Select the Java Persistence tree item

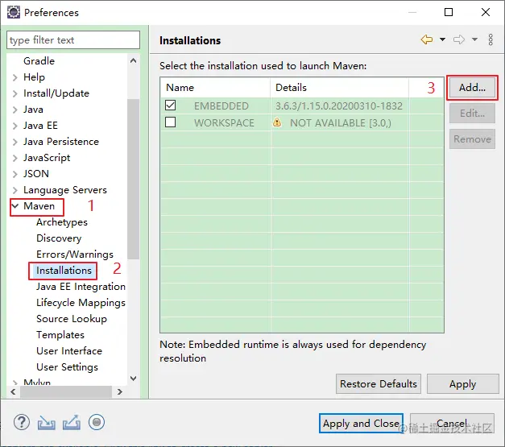pyautogui.click(x=61, y=142)
